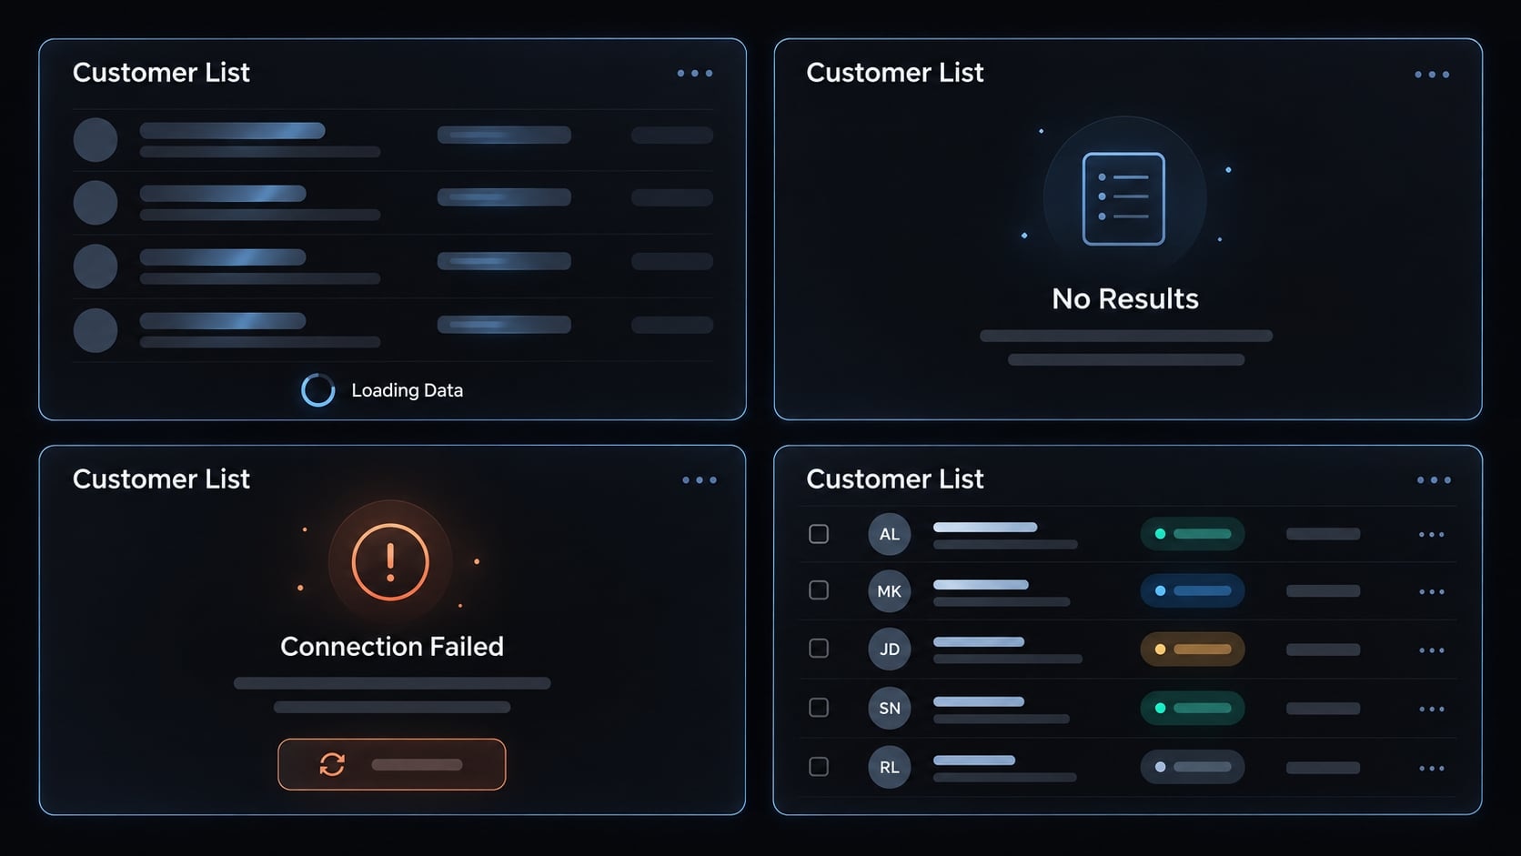Click the amber status badge in JD row

1193,650
